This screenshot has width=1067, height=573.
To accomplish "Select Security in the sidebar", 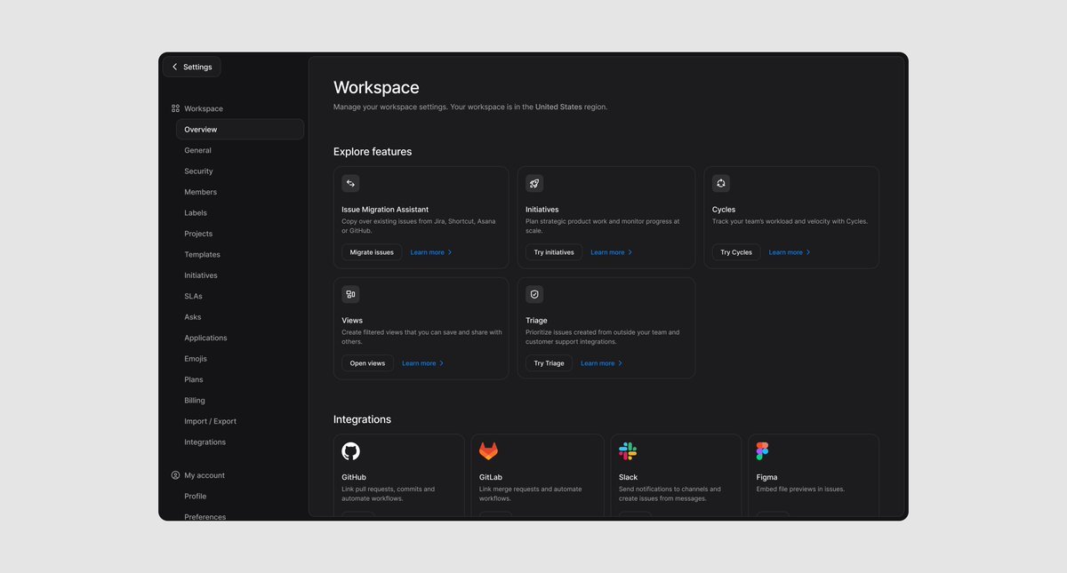I will (198, 171).
